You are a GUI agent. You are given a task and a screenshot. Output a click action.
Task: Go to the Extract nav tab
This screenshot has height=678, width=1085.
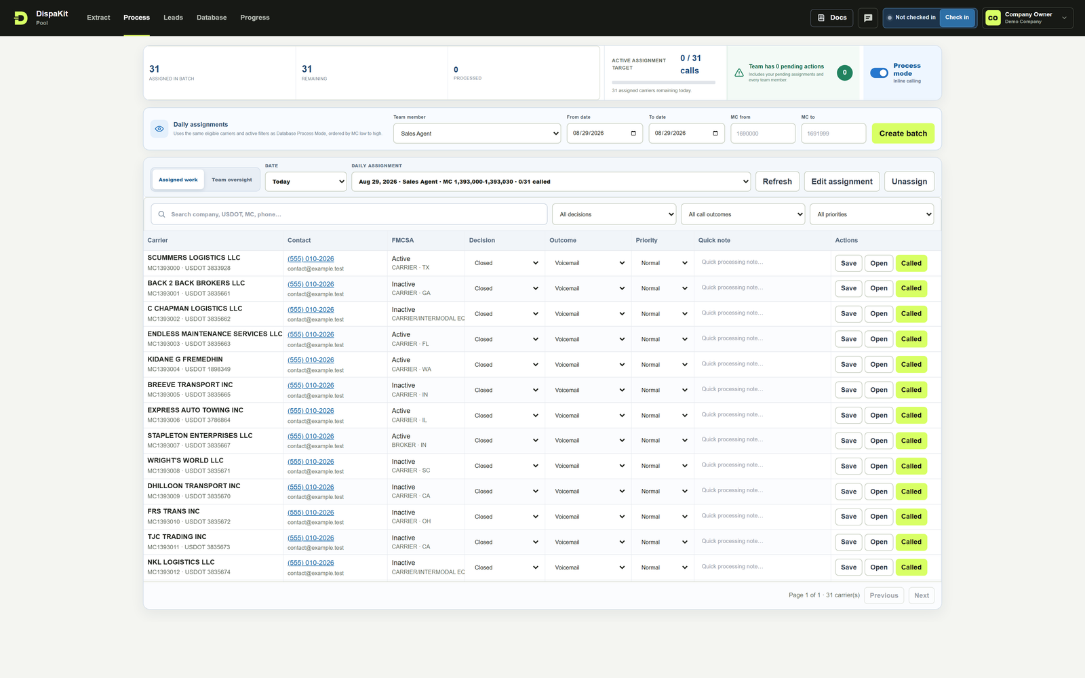click(98, 18)
